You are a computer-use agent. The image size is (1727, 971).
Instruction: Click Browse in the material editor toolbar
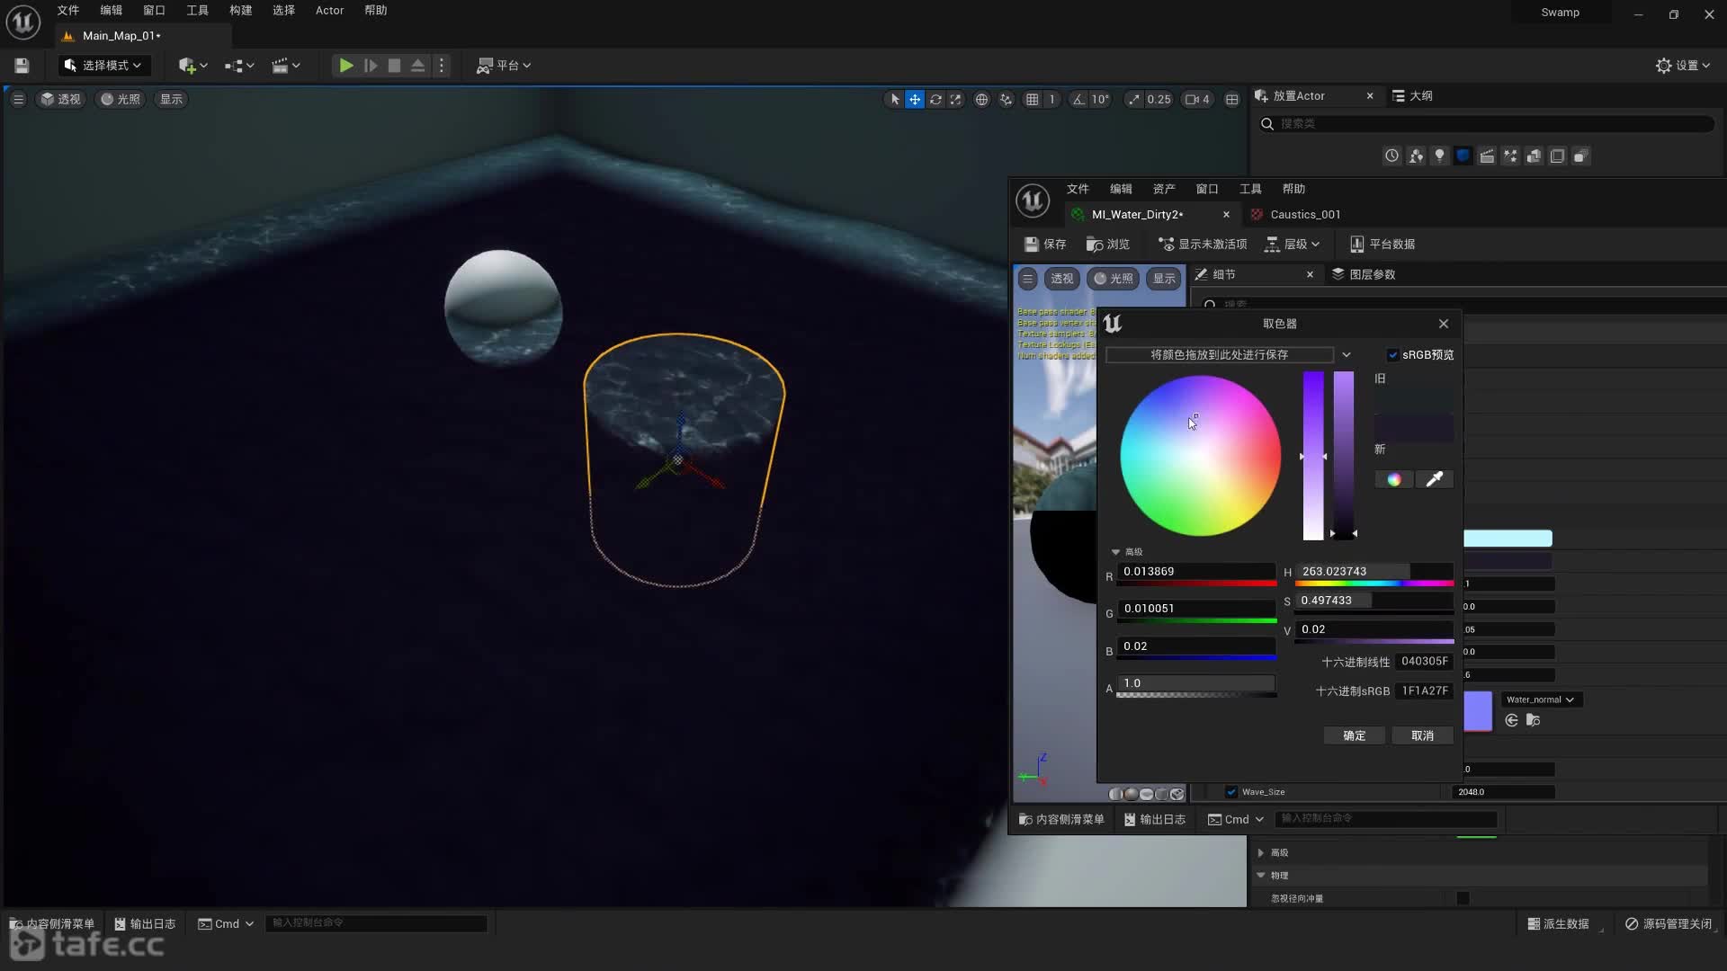[1108, 245]
